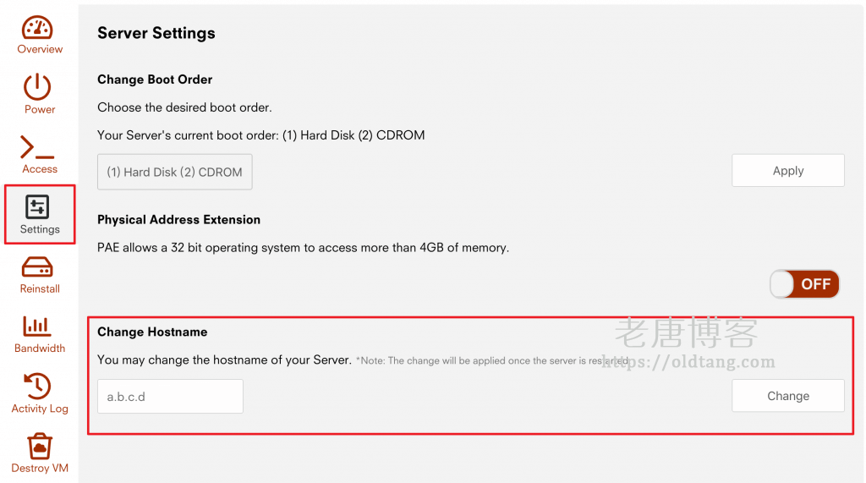Click the Server Settings page heading
The height and width of the screenshot is (483, 866).
coord(156,33)
